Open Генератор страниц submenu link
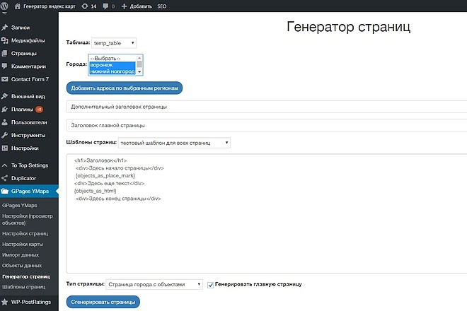The width and height of the screenshot is (467, 311). point(26,276)
